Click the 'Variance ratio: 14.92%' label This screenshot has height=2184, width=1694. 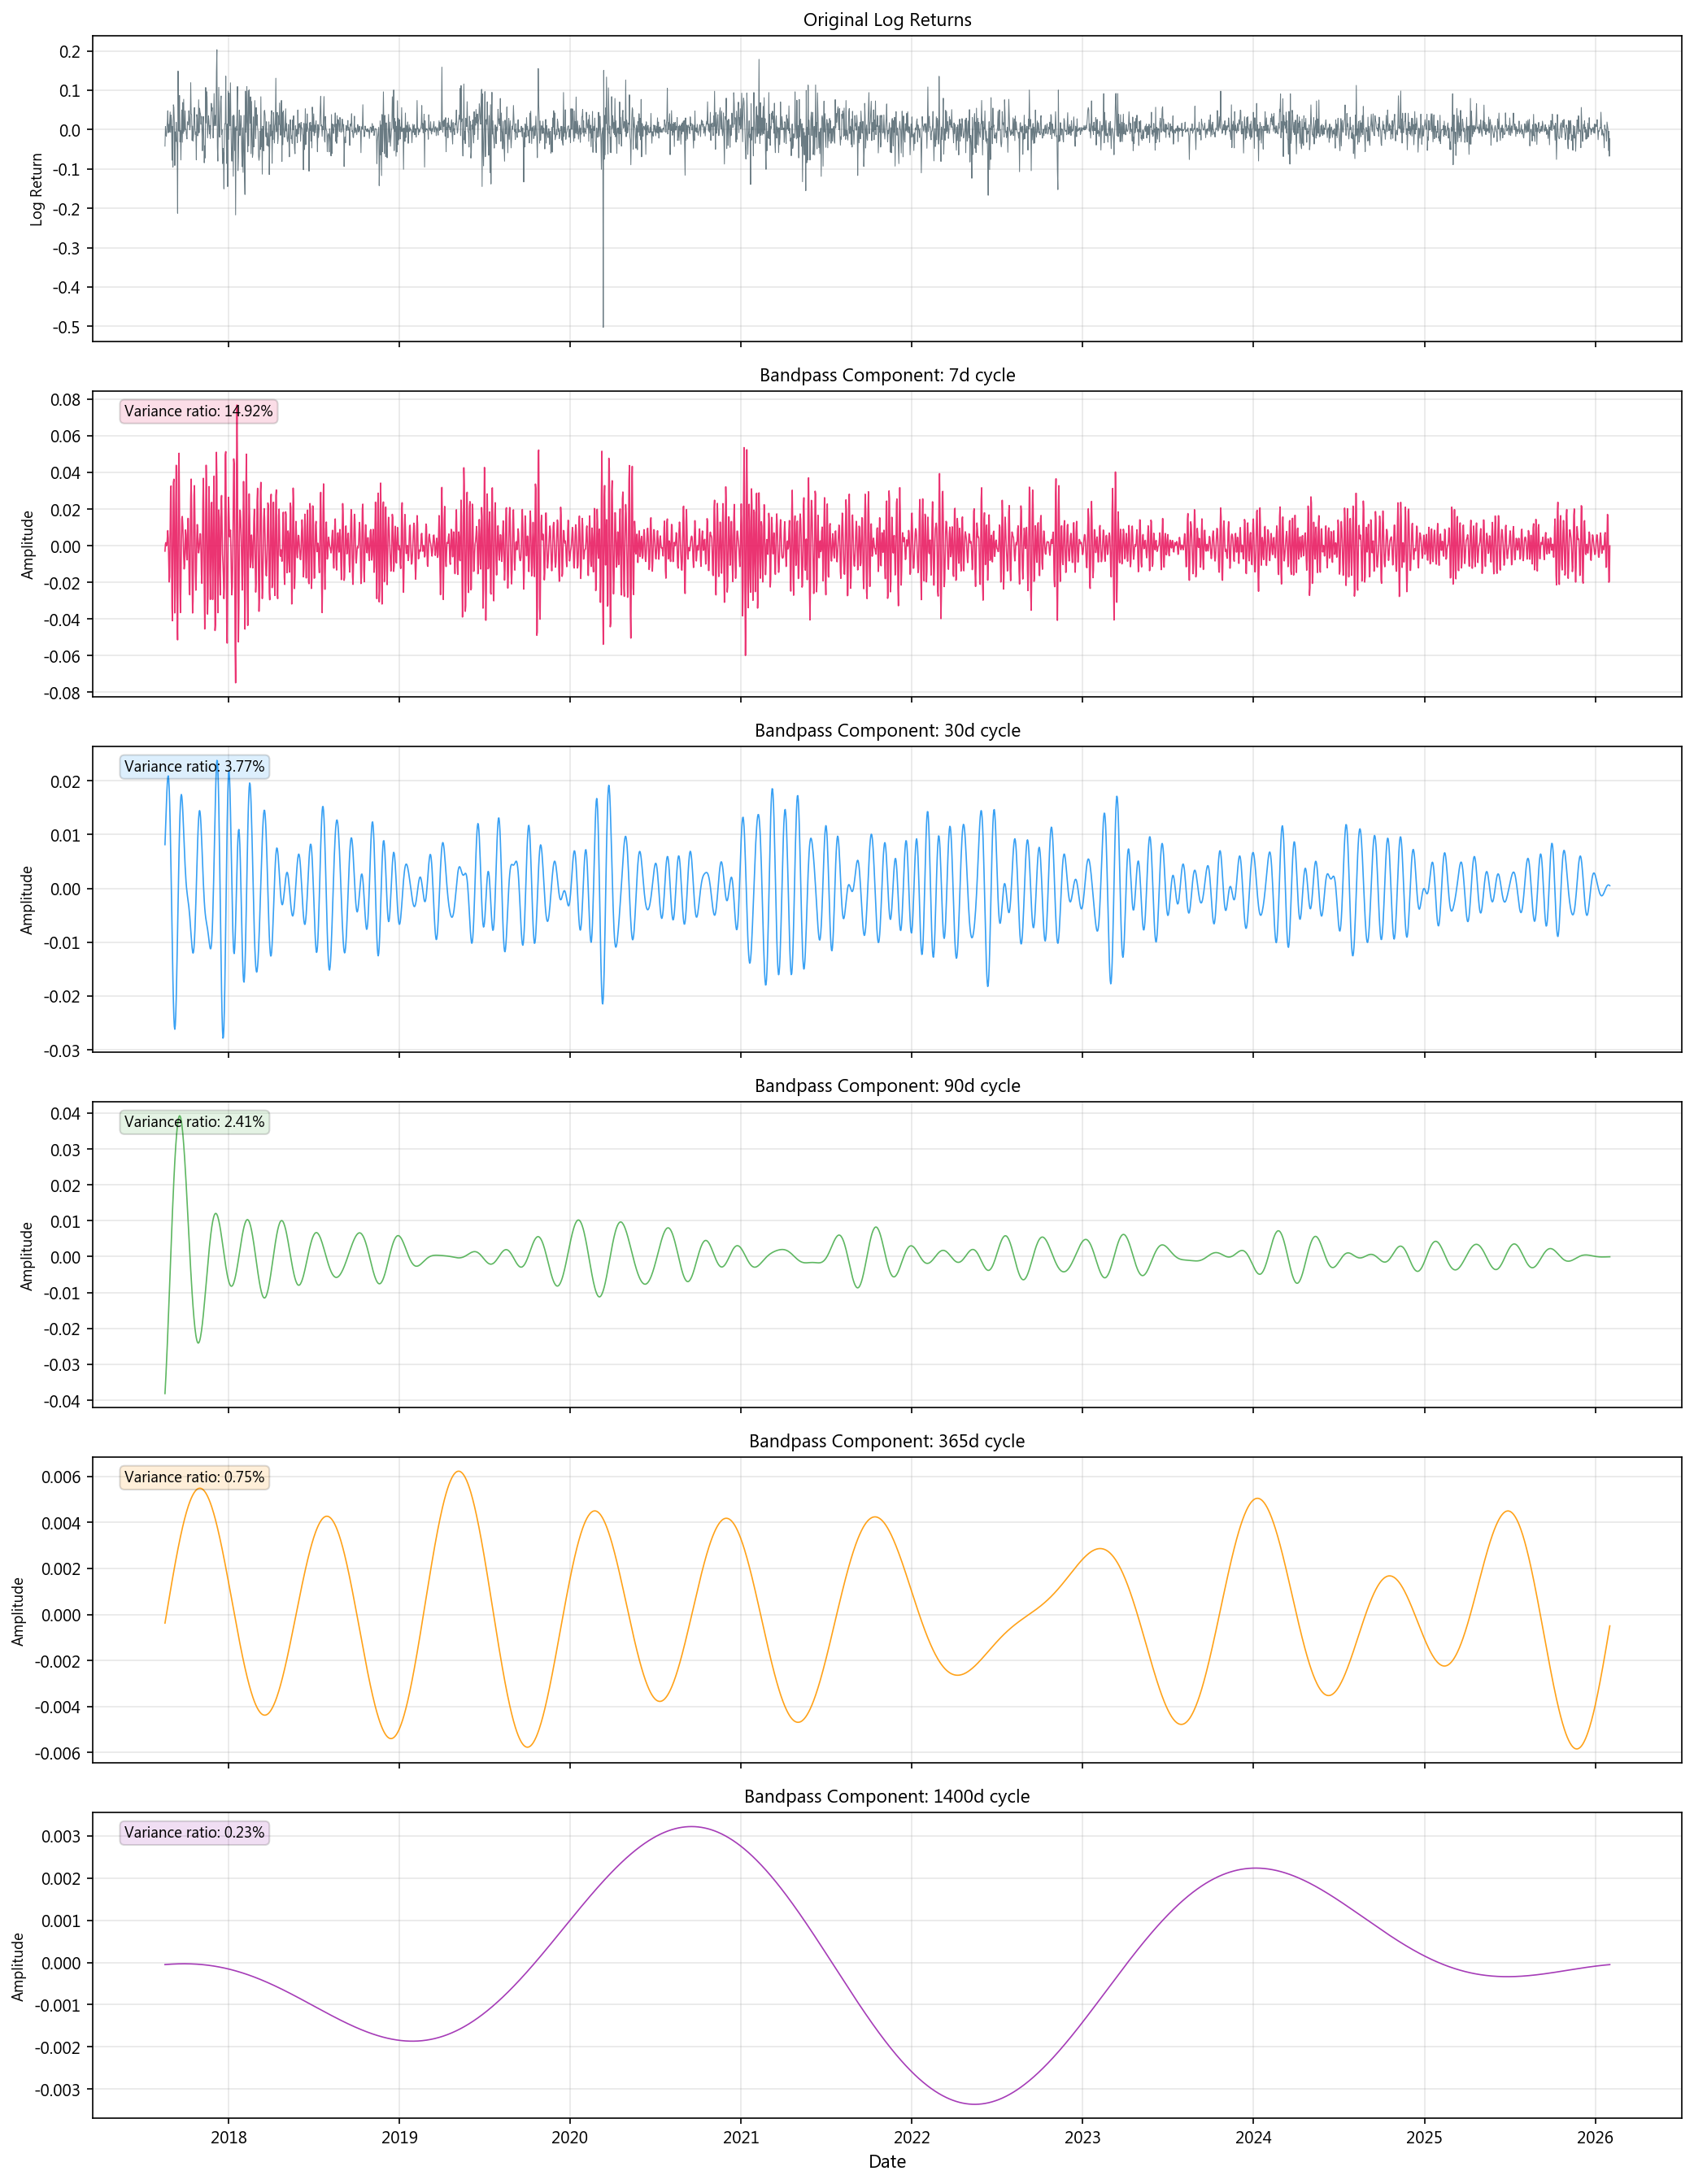(x=198, y=411)
